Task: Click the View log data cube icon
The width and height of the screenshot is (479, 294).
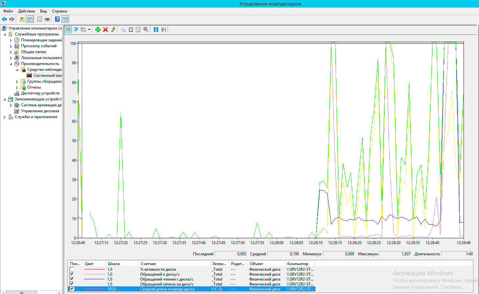Action: (x=76, y=30)
